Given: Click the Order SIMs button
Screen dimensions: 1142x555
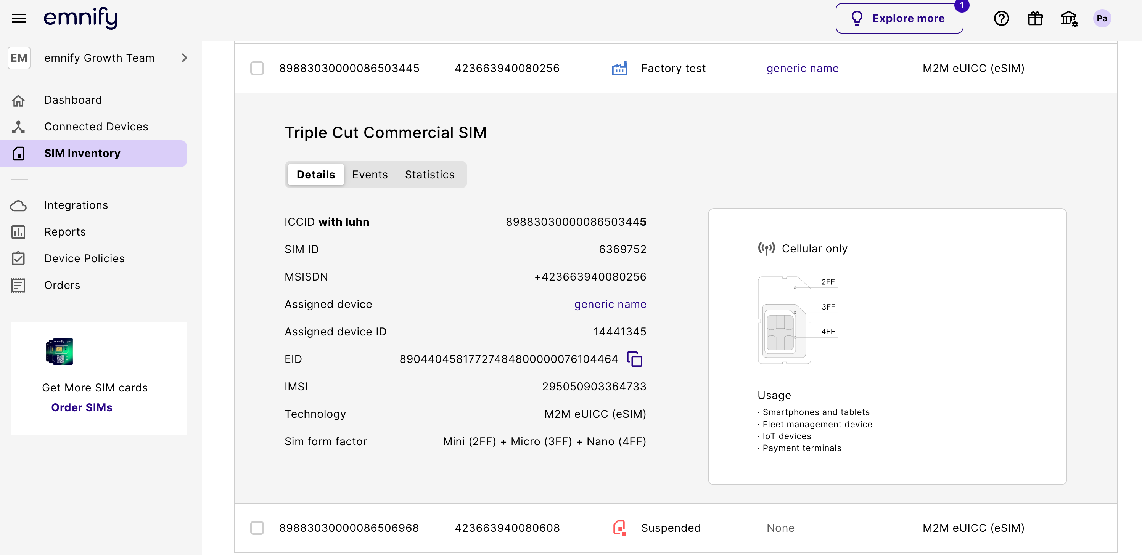Looking at the screenshot, I should click(82, 407).
